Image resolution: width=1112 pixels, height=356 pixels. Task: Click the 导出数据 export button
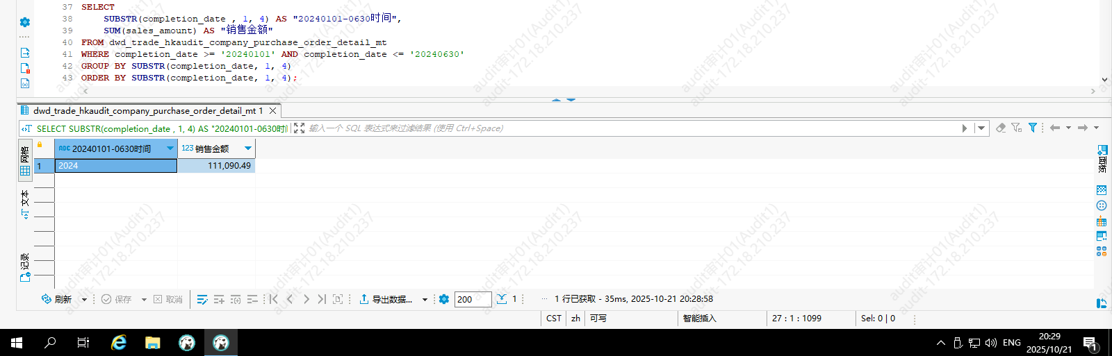(x=392, y=299)
